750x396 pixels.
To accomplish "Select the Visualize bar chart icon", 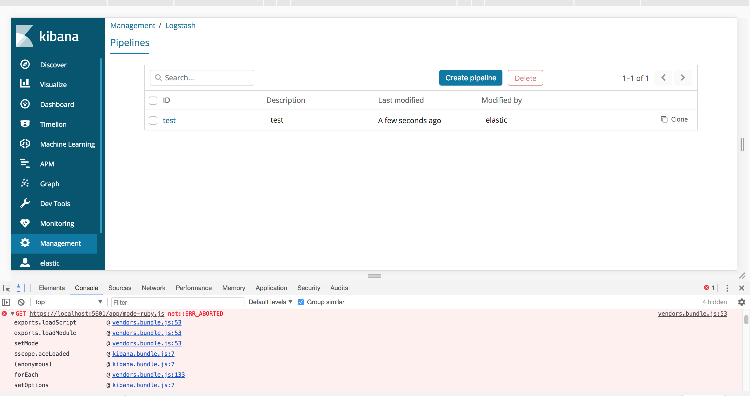I will [25, 84].
